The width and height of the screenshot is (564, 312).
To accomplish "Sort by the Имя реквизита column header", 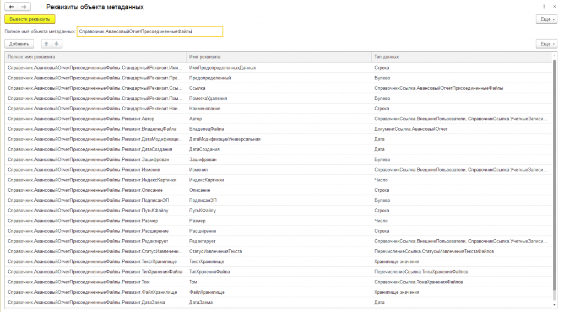I will [279, 57].
